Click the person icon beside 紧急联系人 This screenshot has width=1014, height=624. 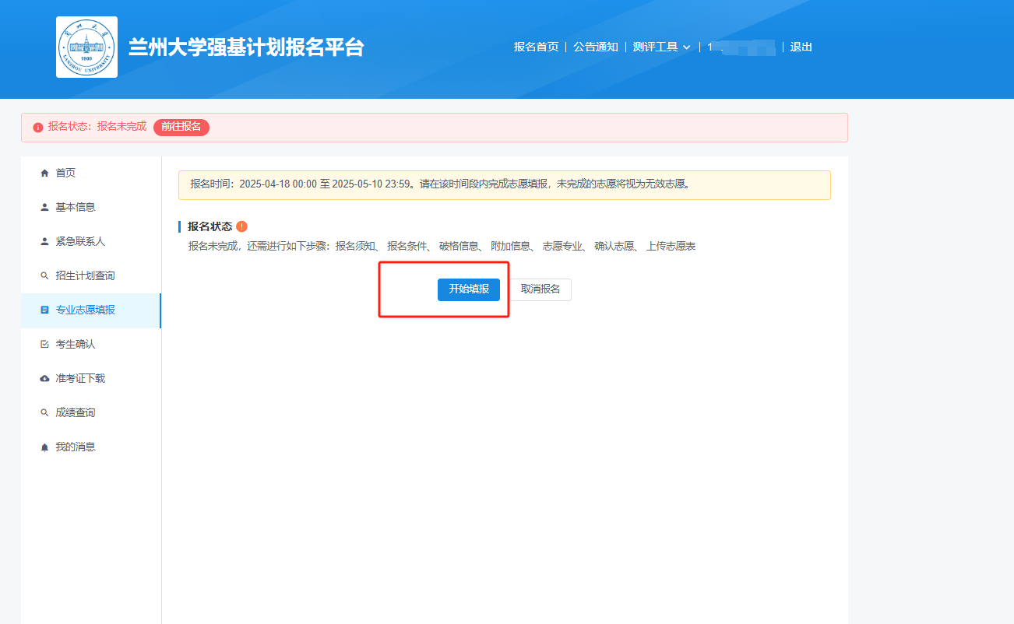click(x=44, y=242)
